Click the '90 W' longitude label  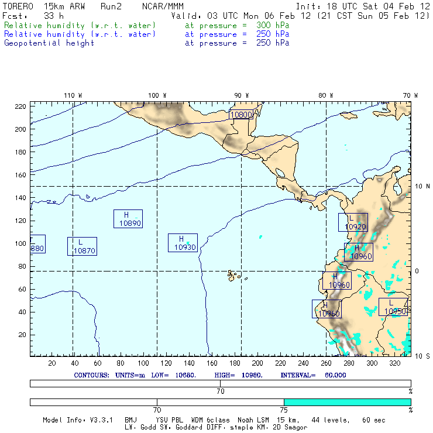click(x=241, y=95)
